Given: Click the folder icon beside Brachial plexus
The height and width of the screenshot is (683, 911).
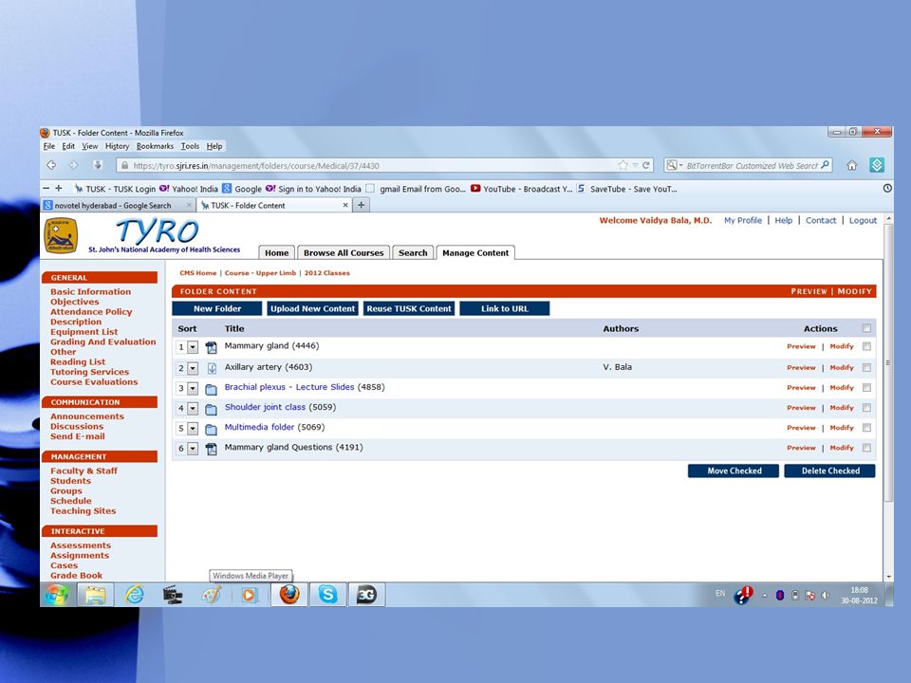Looking at the screenshot, I should 211,389.
